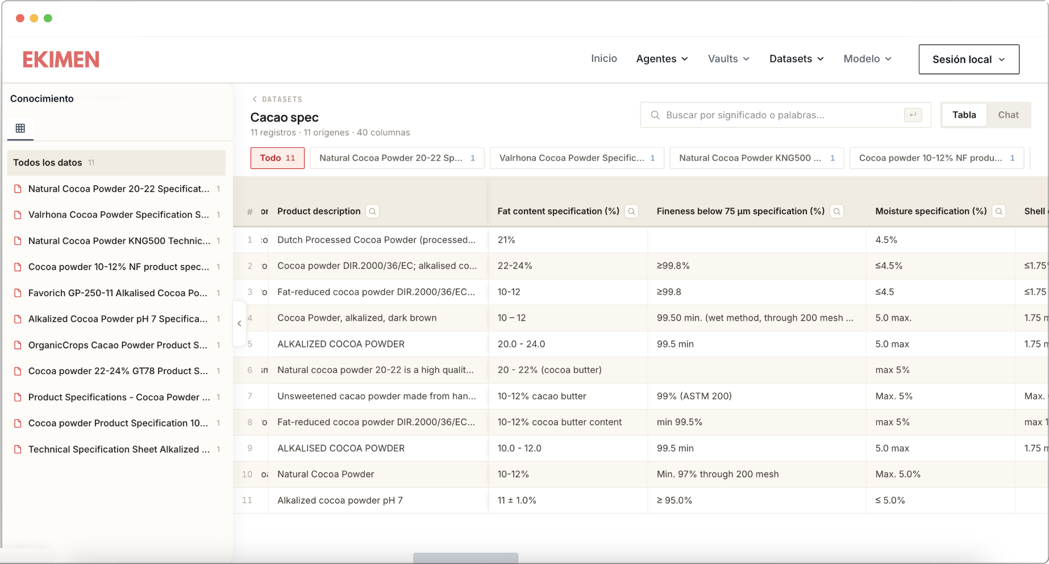Click the enter key icon in search box

913,115
